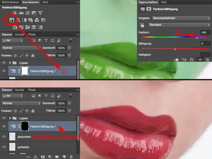The image size is (212, 159).
Task: Add a Black & White adjustment layer
Action: pyautogui.click(x=24, y=20)
